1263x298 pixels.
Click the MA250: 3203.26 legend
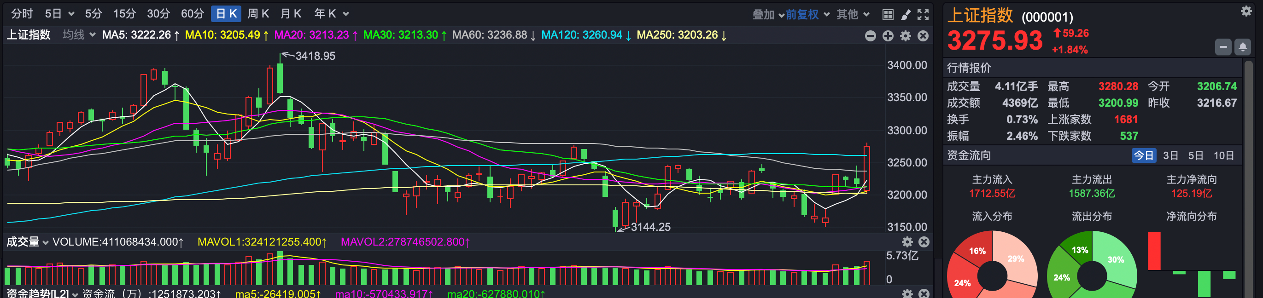(682, 35)
